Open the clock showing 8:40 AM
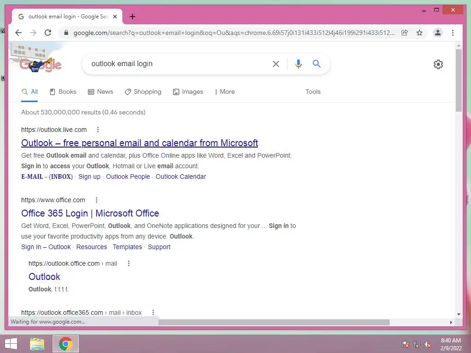This screenshot has width=471, height=353. click(451, 344)
